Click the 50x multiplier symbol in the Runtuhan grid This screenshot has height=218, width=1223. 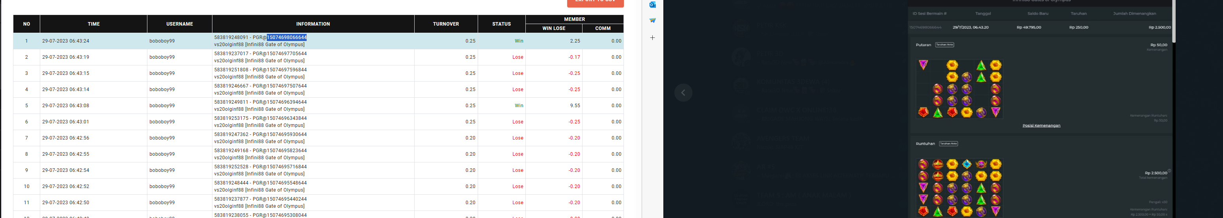tap(981, 164)
